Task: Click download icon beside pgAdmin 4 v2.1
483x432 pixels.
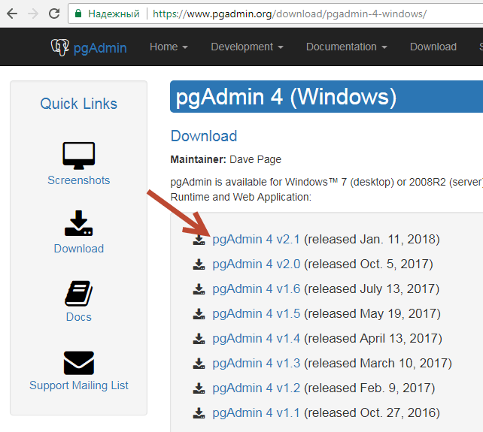Action: tap(199, 240)
